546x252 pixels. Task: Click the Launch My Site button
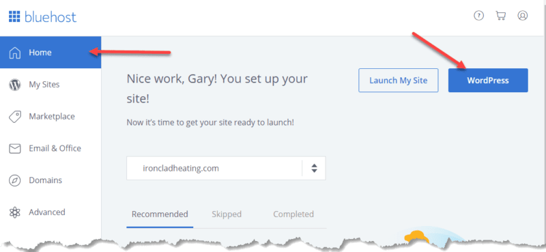(399, 80)
